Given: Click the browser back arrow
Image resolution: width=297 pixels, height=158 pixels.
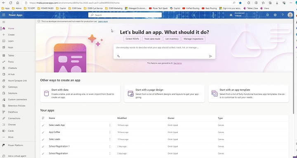Looking at the screenshot, I should click(4, 3).
